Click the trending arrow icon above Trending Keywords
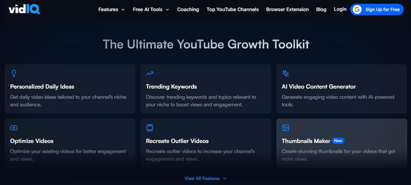 pyautogui.click(x=150, y=73)
